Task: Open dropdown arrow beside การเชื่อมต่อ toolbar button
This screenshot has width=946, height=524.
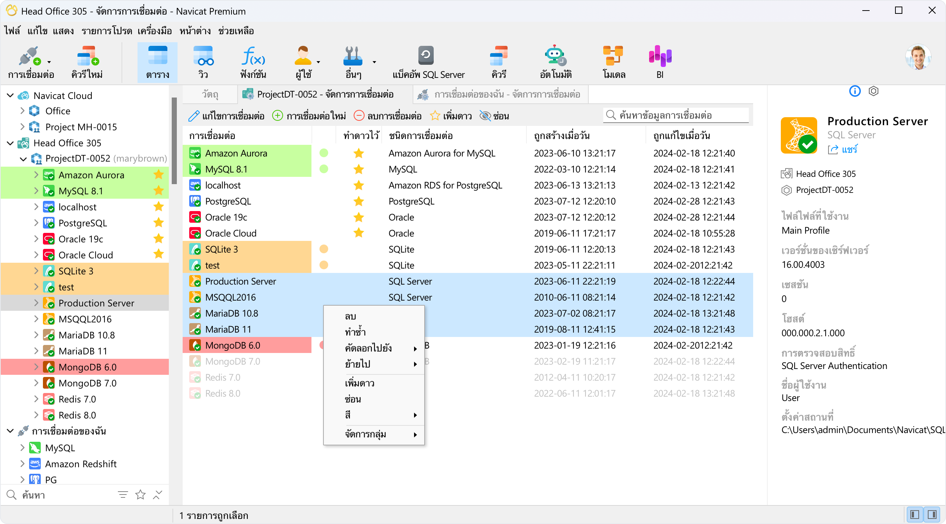Action: pyautogui.click(x=49, y=62)
